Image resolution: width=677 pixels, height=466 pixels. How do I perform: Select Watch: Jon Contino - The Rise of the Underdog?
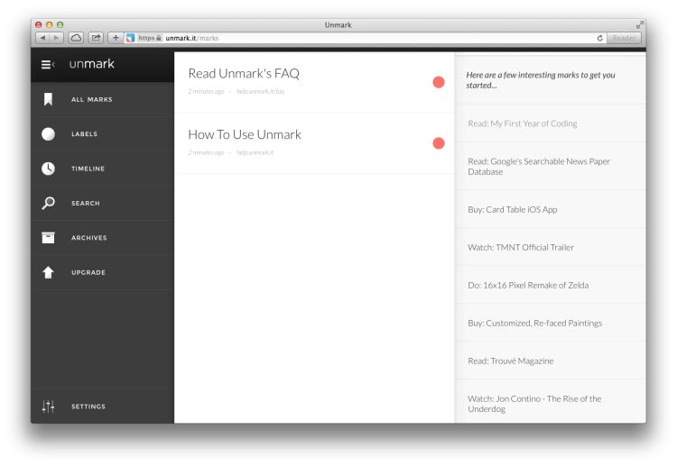[534, 404]
